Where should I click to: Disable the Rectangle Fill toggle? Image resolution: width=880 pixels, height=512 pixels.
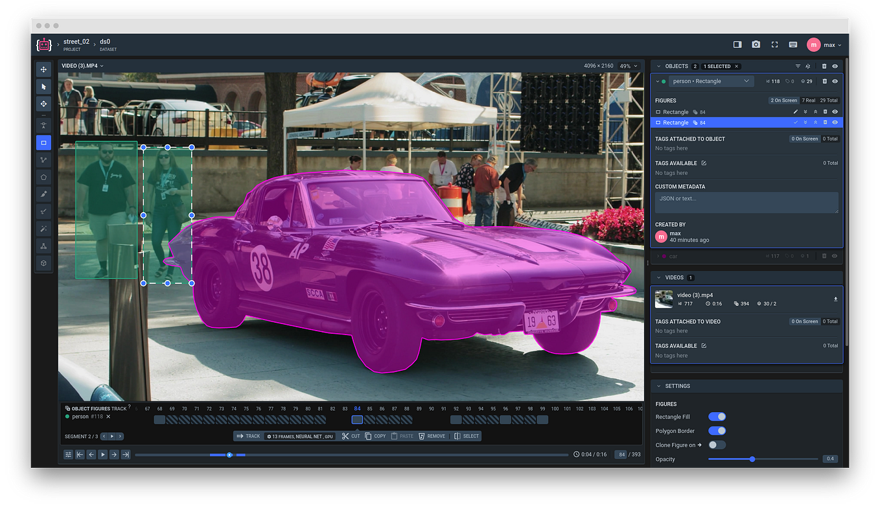pos(718,416)
